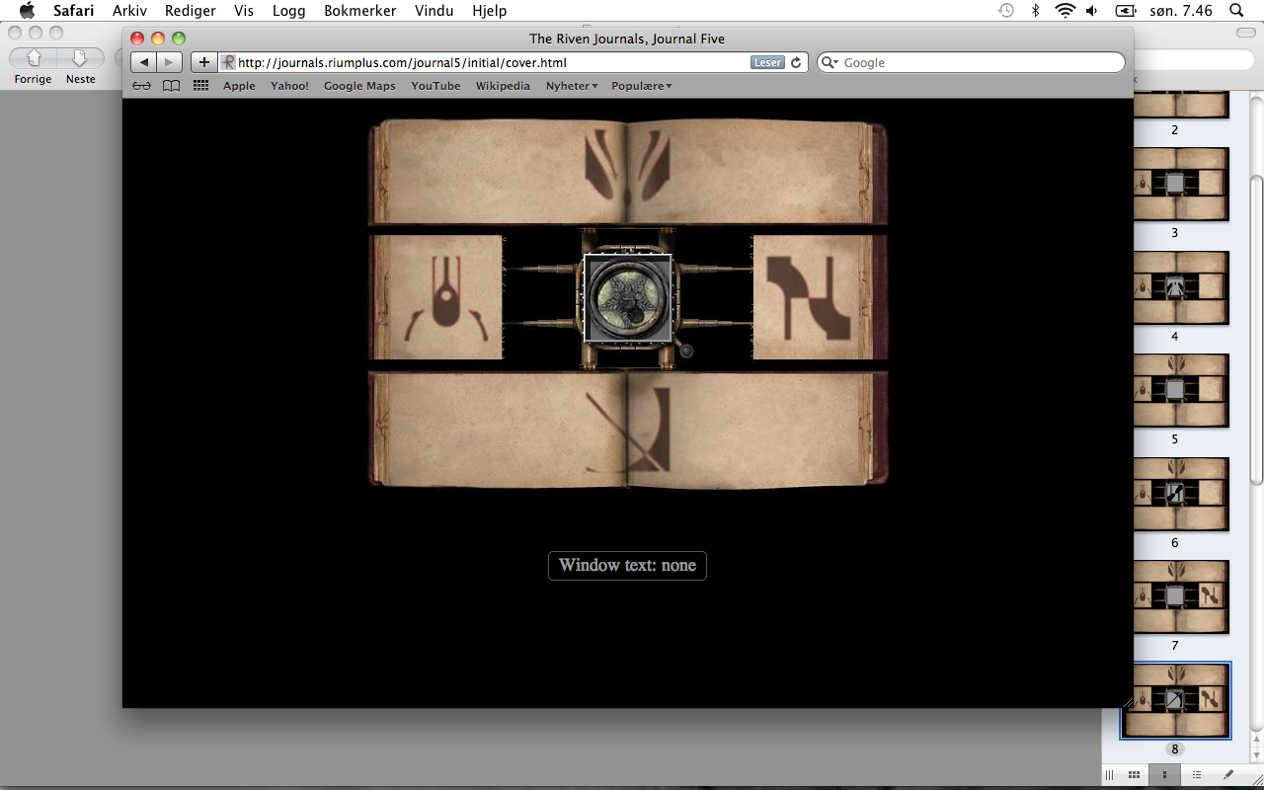
Task: Add bookmark with the plus button
Action: tap(204, 62)
